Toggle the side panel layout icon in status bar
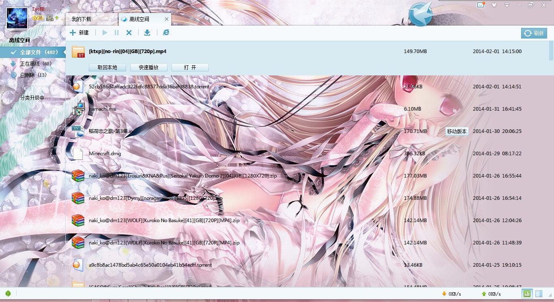This screenshot has height=302, width=554. (539, 293)
